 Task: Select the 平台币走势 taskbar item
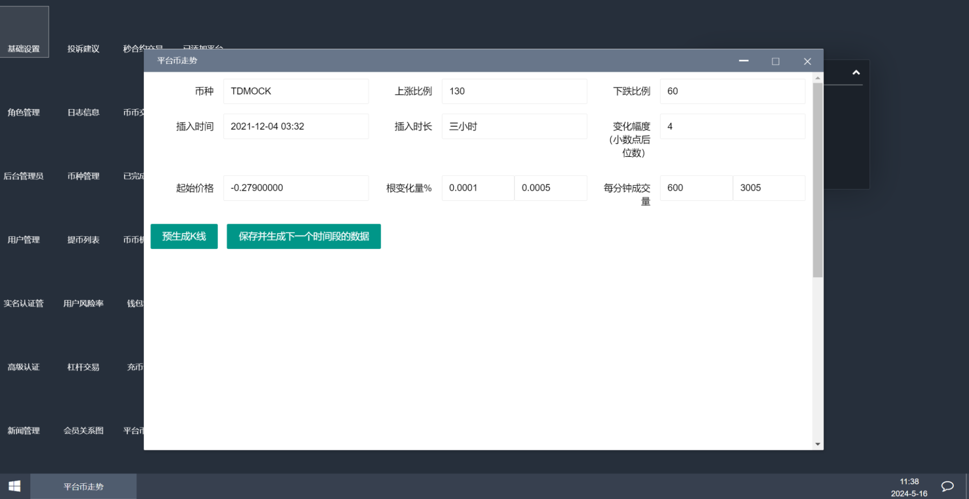[83, 486]
